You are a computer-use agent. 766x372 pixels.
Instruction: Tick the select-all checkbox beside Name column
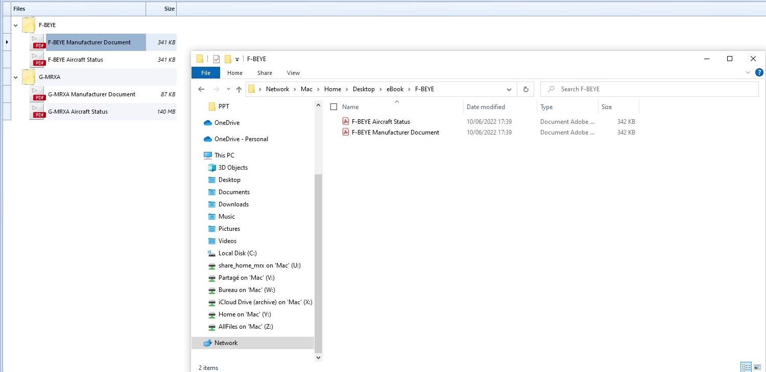(334, 107)
